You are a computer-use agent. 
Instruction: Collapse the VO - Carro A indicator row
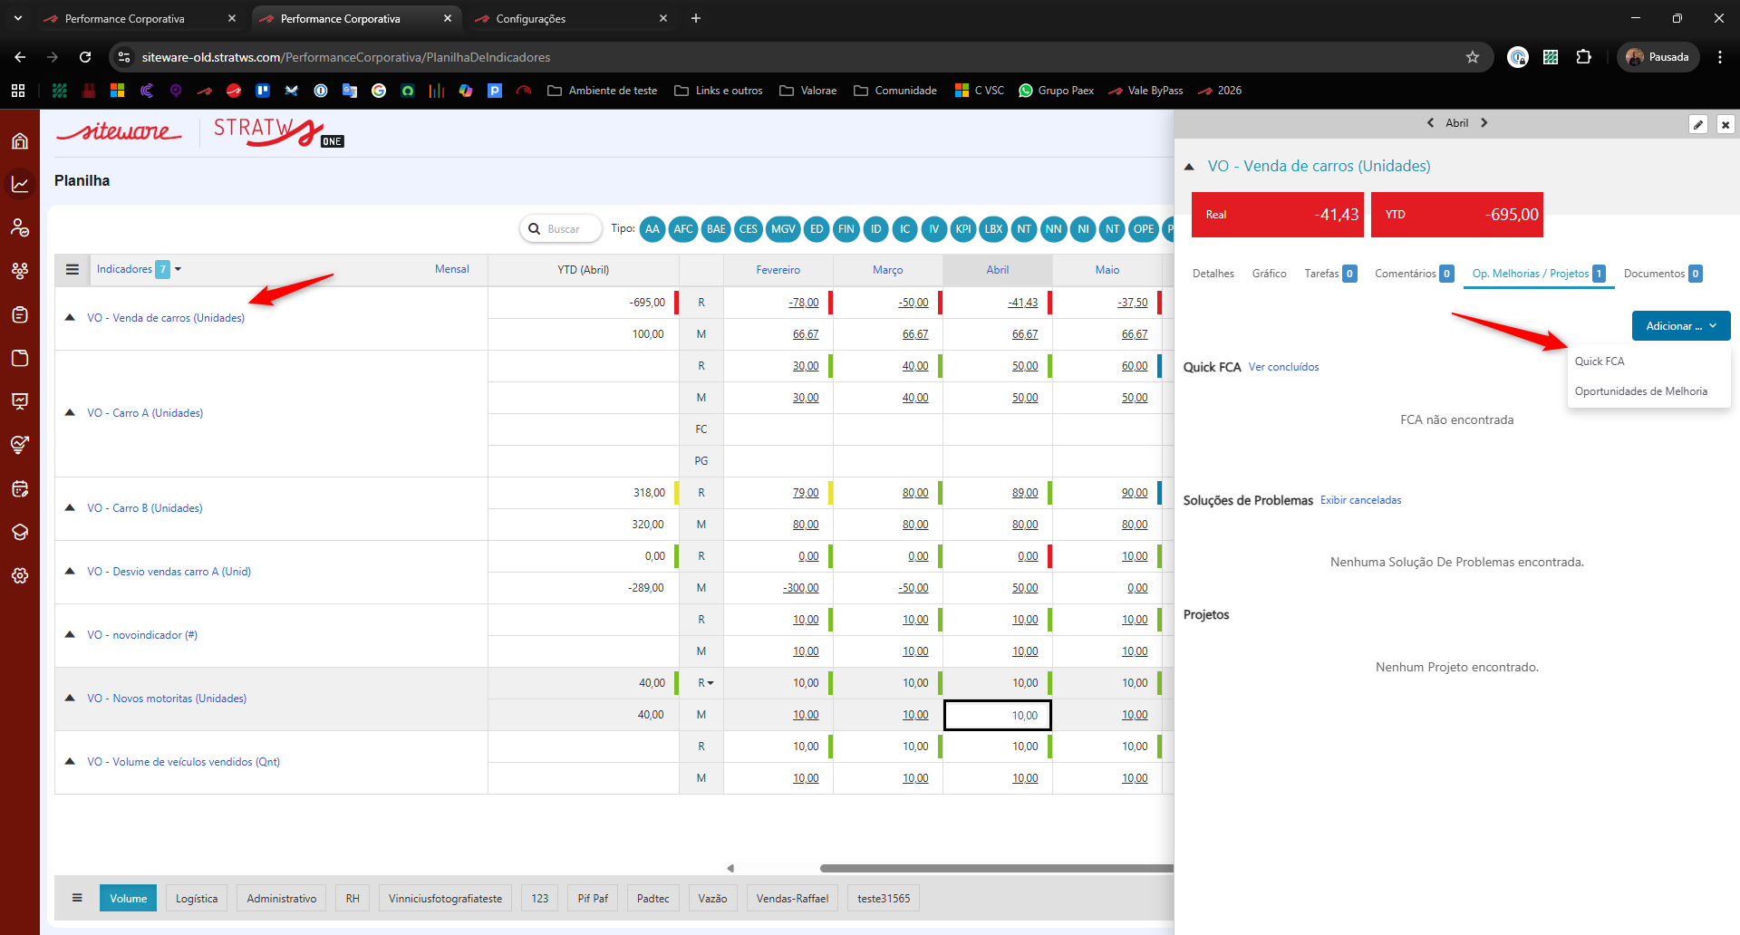[x=70, y=412]
